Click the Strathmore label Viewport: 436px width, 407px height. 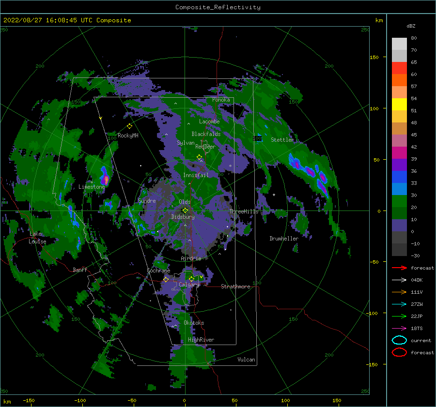[x=235, y=286]
